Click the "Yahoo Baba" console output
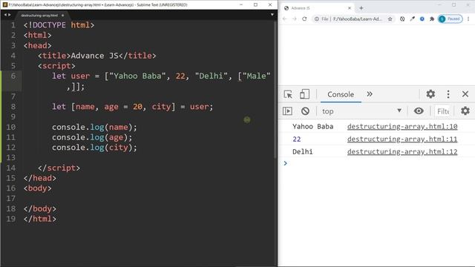The height and width of the screenshot is (267, 475). tap(312, 127)
